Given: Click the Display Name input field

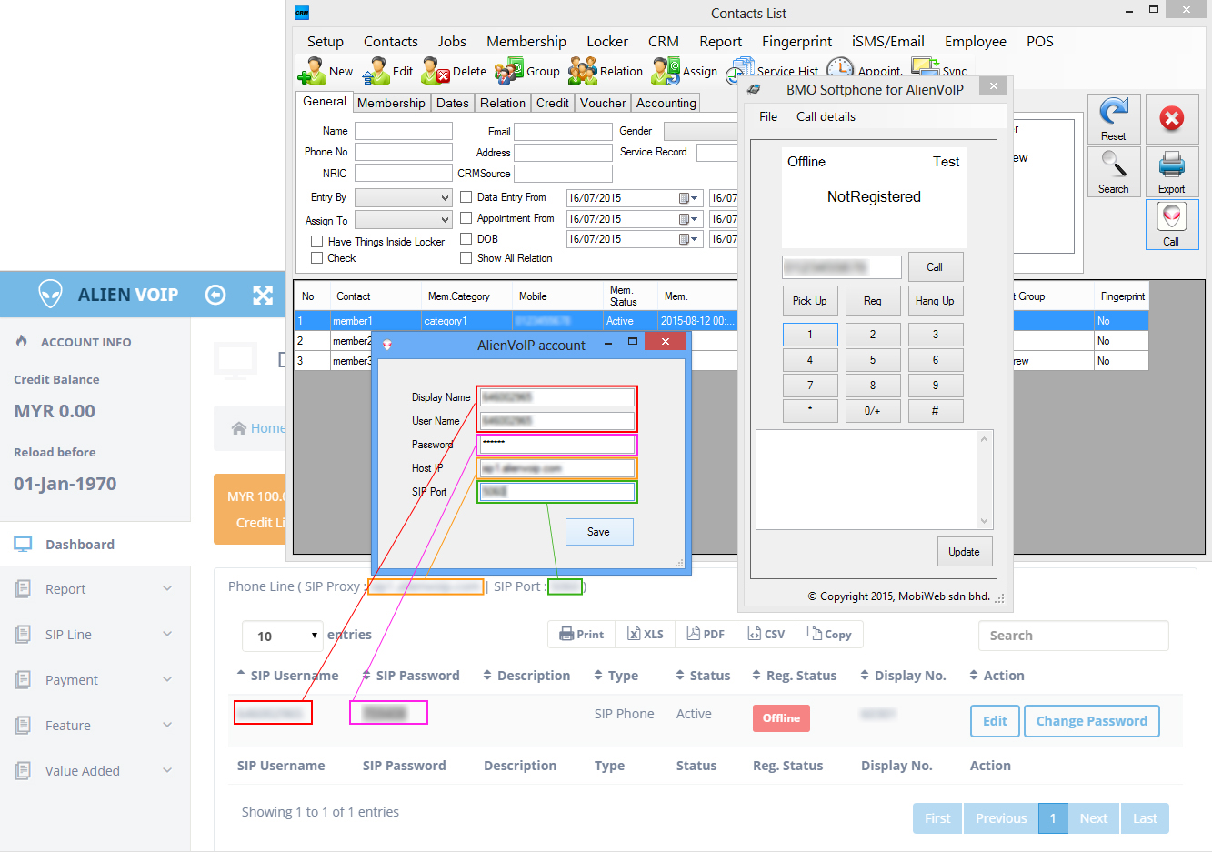Looking at the screenshot, I should coord(557,397).
